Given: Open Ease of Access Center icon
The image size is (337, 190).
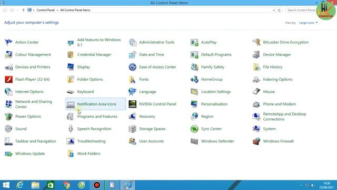Looking at the screenshot, I should tap(132, 67).
